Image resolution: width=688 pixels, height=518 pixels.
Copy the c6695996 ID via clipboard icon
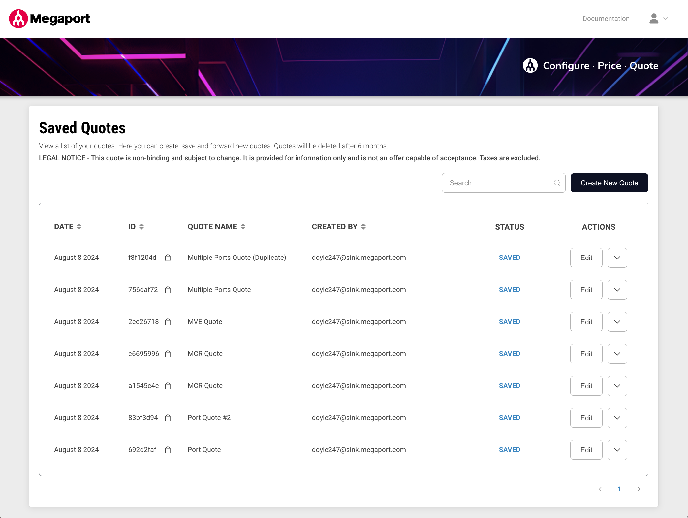point(168,354)
